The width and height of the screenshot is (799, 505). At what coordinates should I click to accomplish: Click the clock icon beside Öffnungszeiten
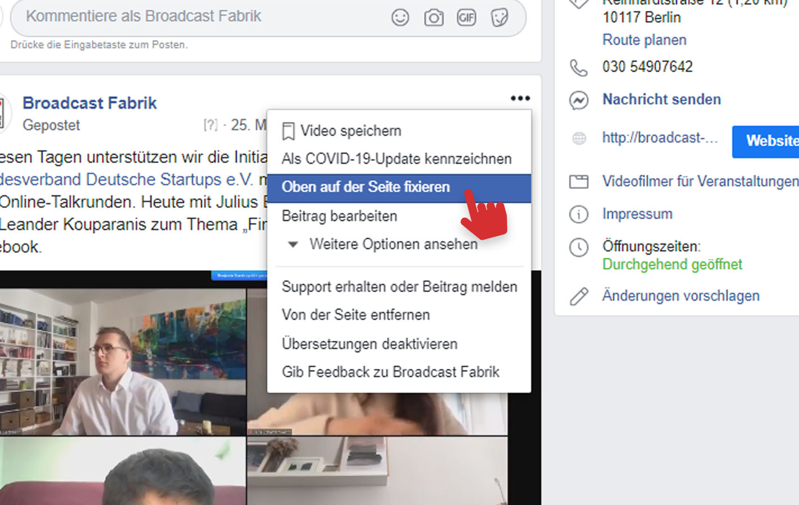coord(579,247)
